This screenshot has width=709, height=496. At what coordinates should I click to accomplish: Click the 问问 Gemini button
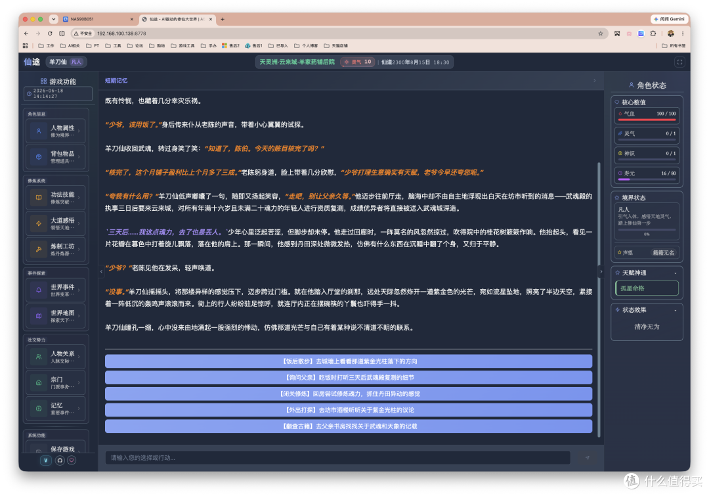[669, 19]
